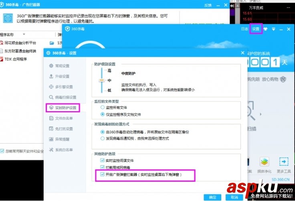The height and width of the screenshot is (201, 295).
Task: Click 反馈 in the ad blocker window
Action: [x=208, y=5]
